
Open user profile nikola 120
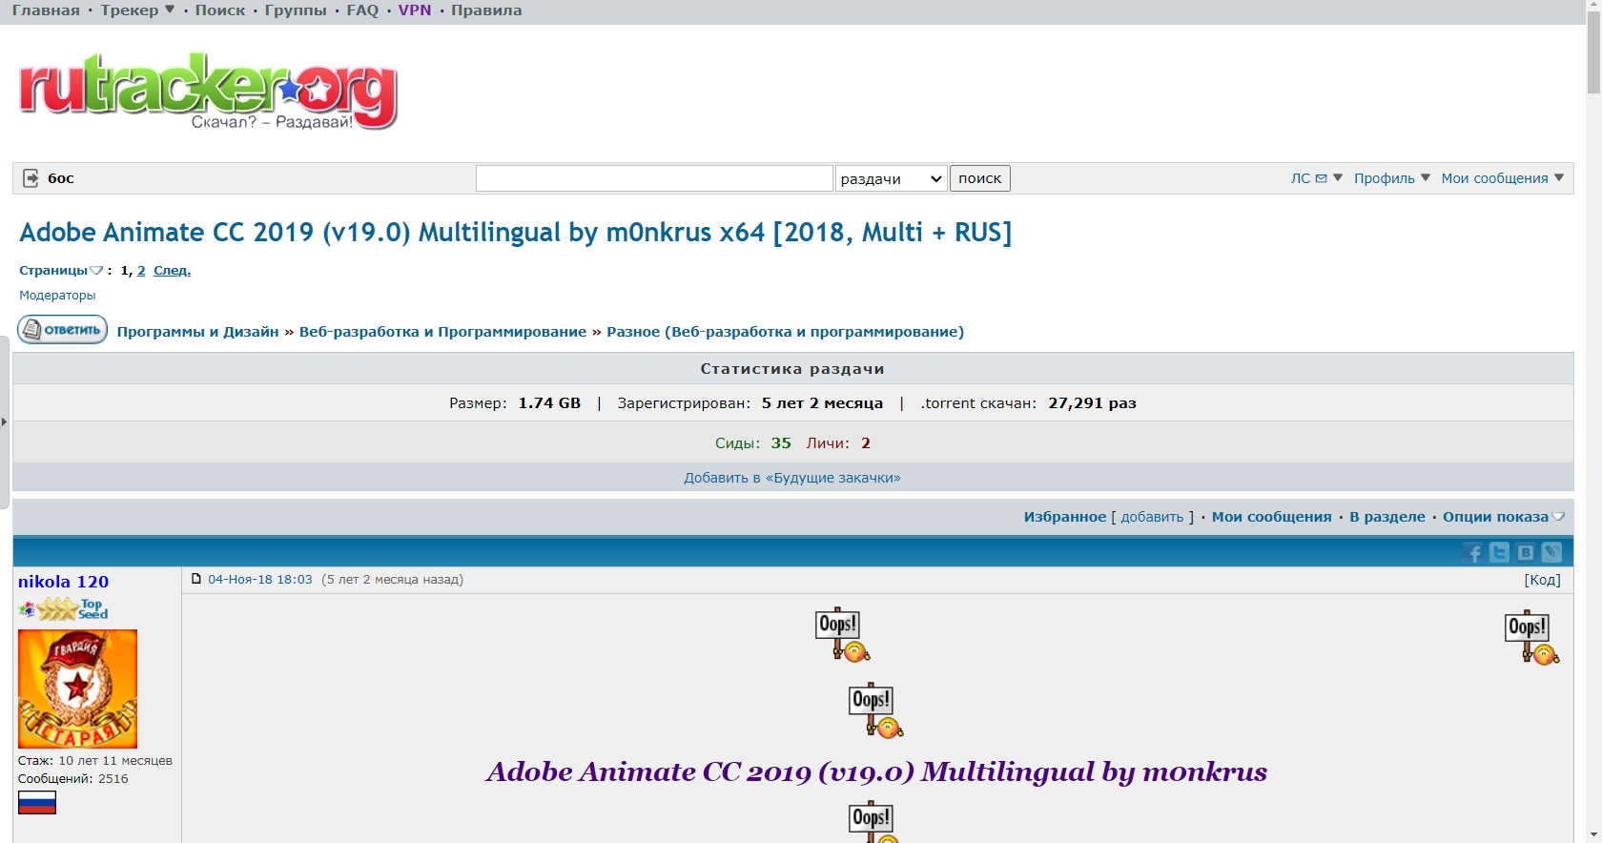[x=63, y=582]
